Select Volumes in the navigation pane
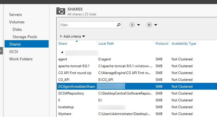 [x=17, y=22]
